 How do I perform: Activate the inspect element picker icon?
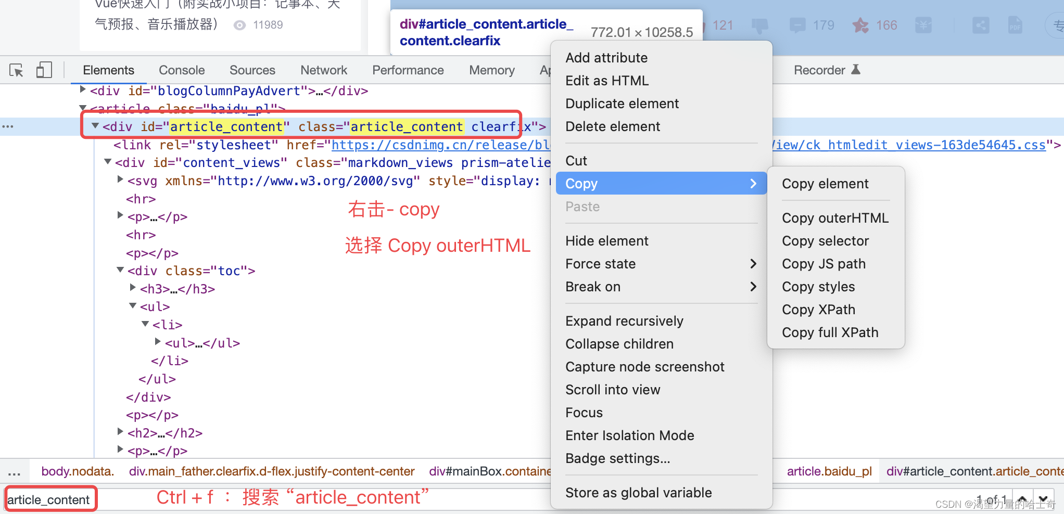(16, 70)
